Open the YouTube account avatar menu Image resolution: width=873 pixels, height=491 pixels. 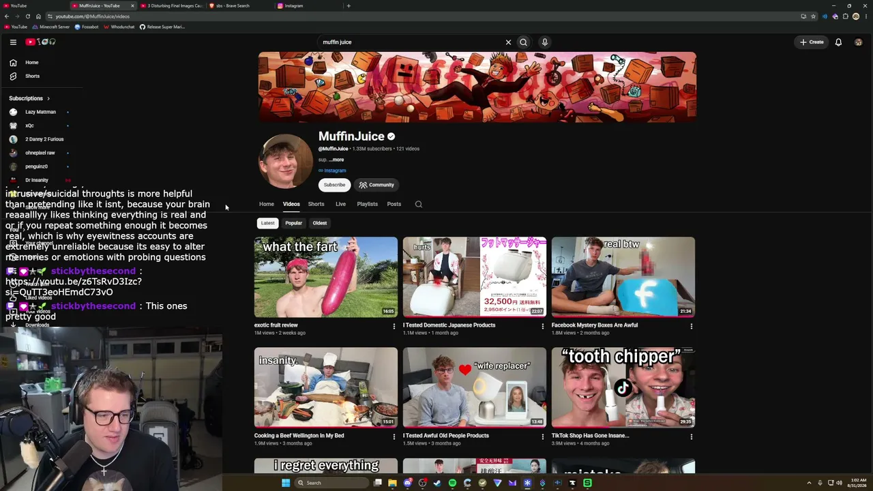858,42
